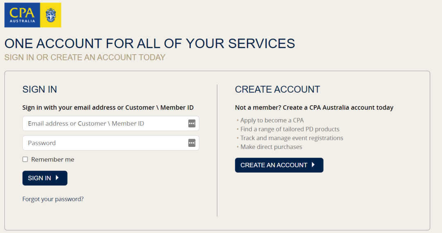Open the Forgot your password link

tap(53, 199)
